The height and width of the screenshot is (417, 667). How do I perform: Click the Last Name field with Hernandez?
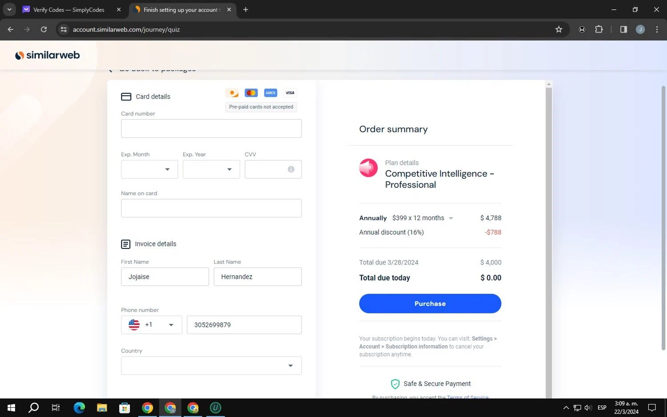point(257,277)
